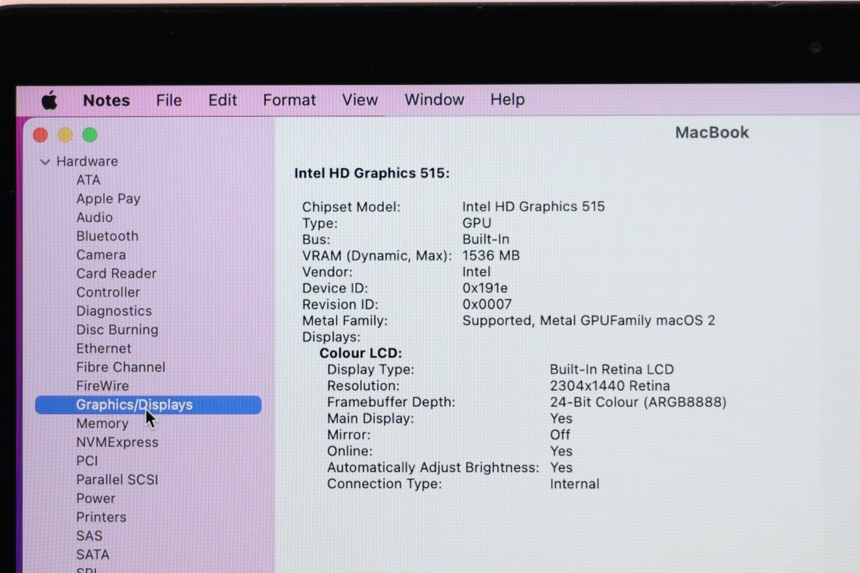Click the red close window button
Screen dimensions: 860x573
[x=41, y=135]
